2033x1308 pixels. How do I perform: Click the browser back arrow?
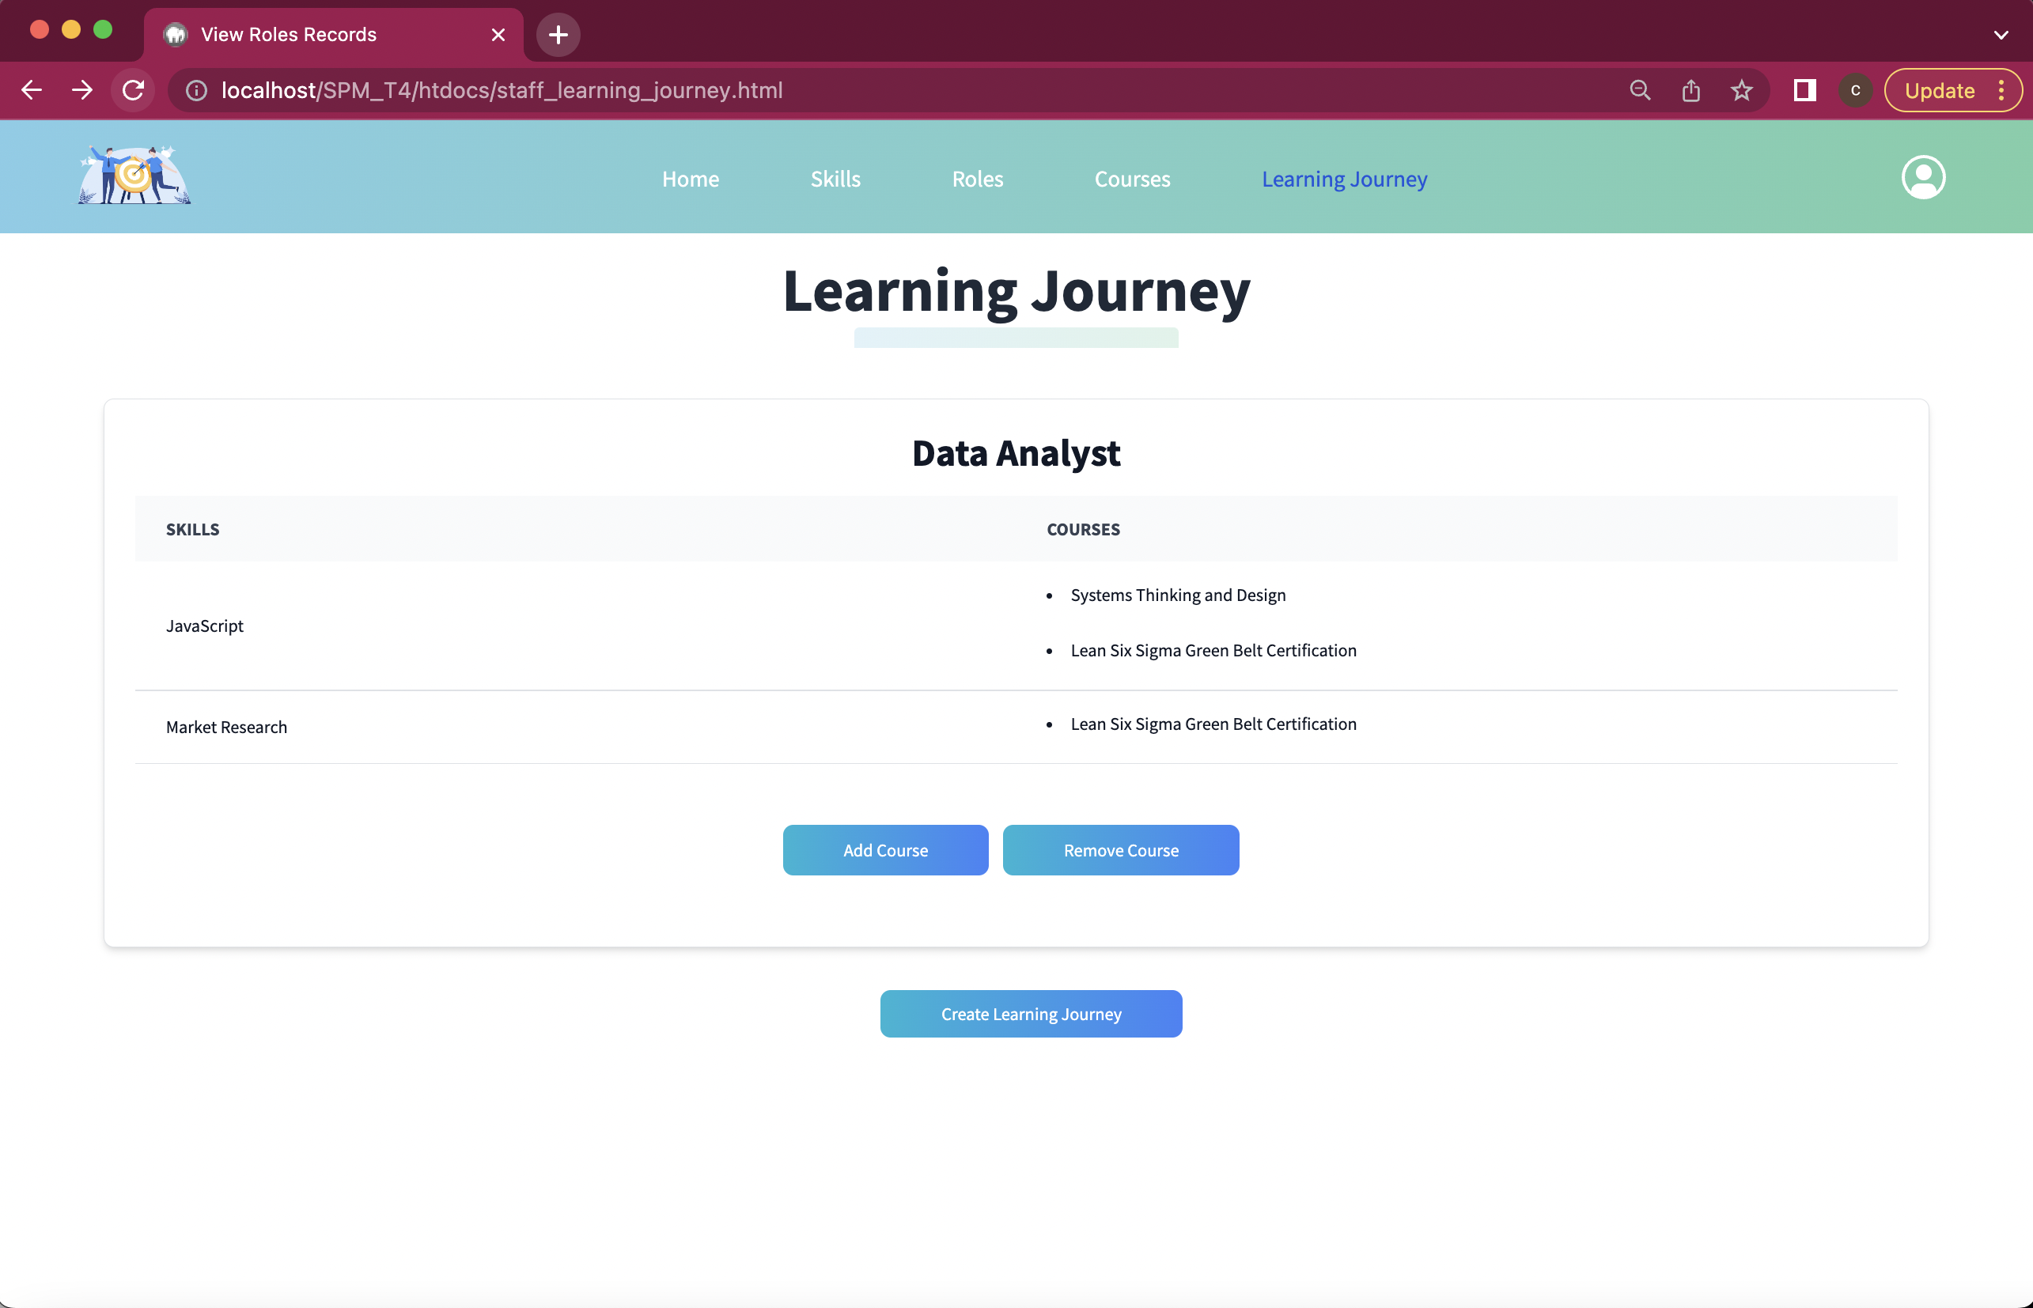coord(31,90)
